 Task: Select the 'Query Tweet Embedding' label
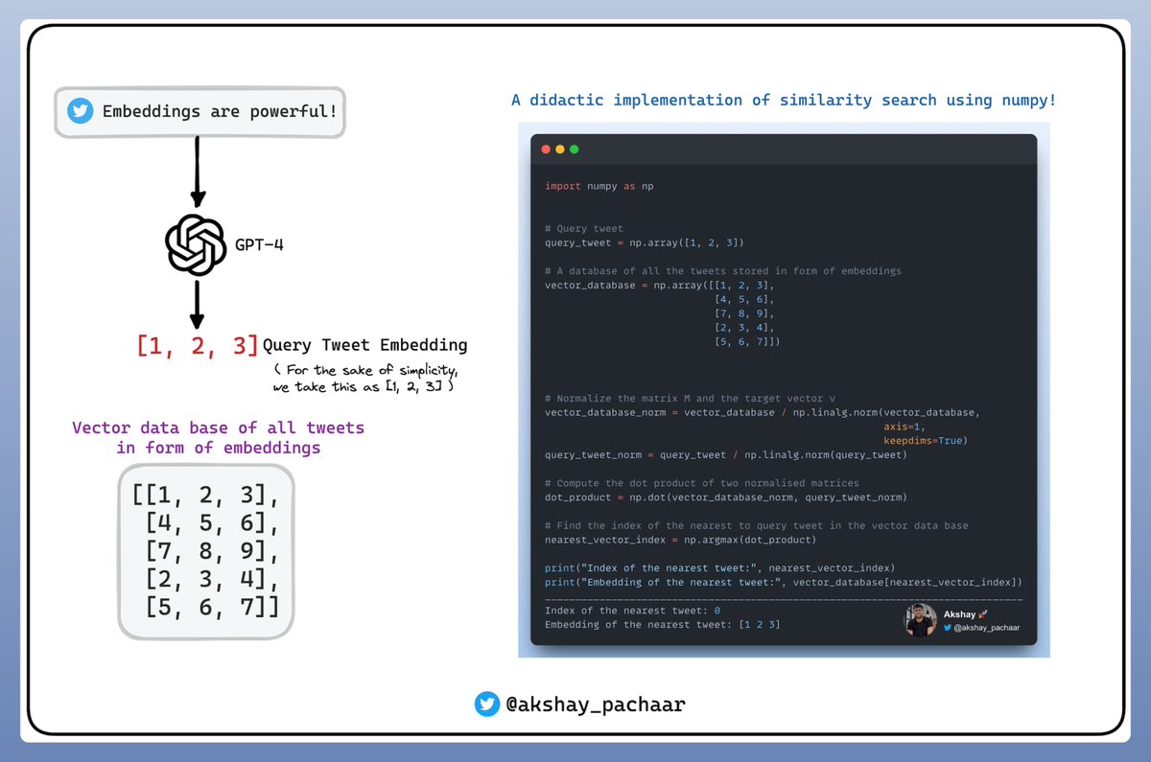[x=366, y=345]
